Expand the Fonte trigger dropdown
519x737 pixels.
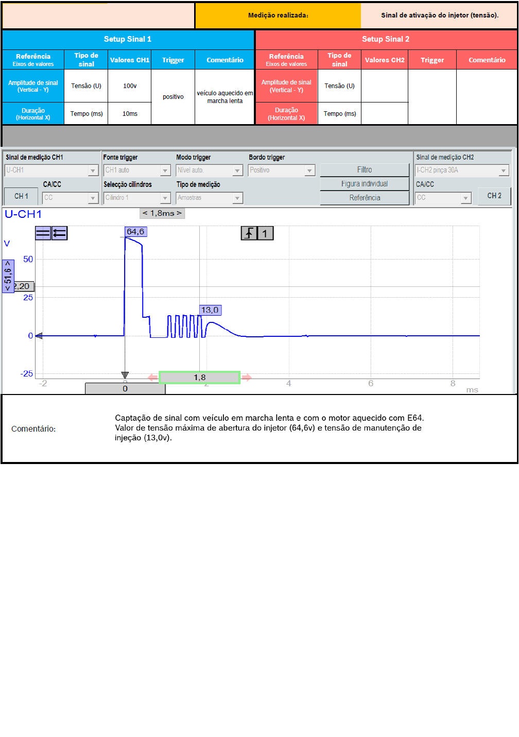click(137, 170)
